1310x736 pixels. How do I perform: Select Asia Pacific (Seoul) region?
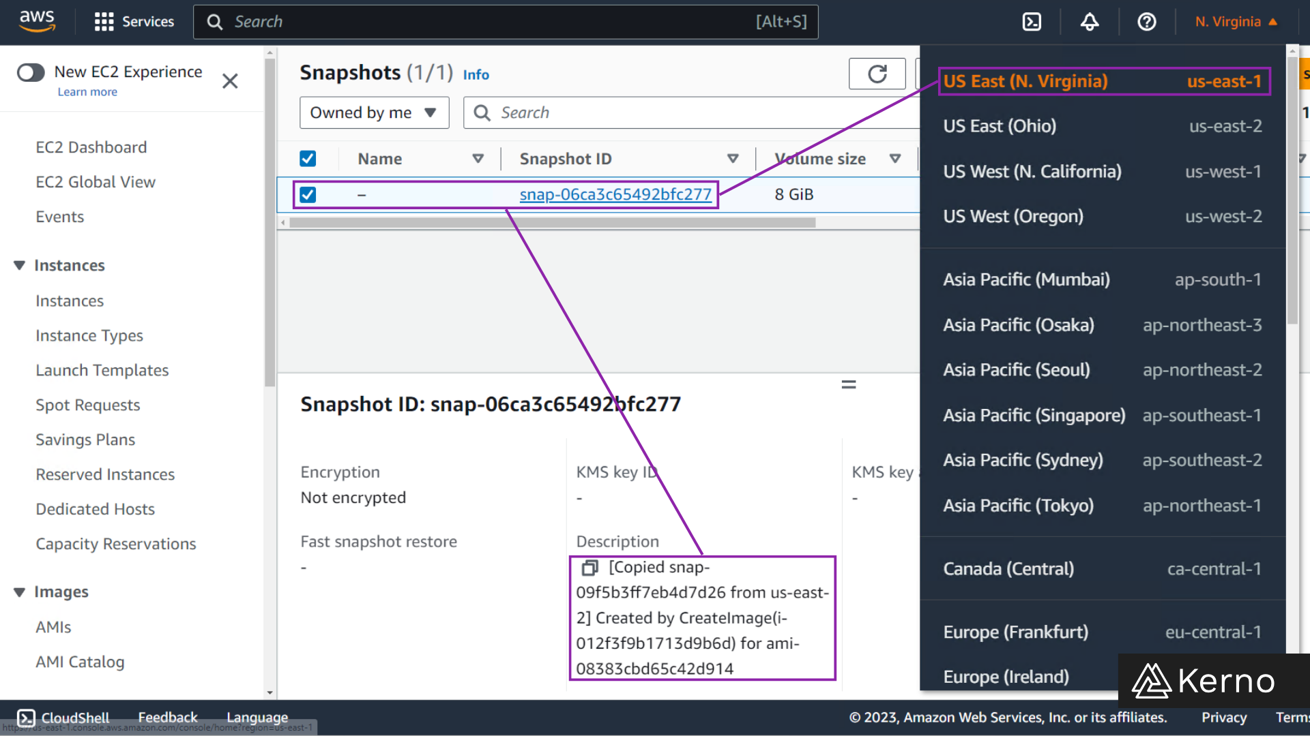[x=1103, y=370]
